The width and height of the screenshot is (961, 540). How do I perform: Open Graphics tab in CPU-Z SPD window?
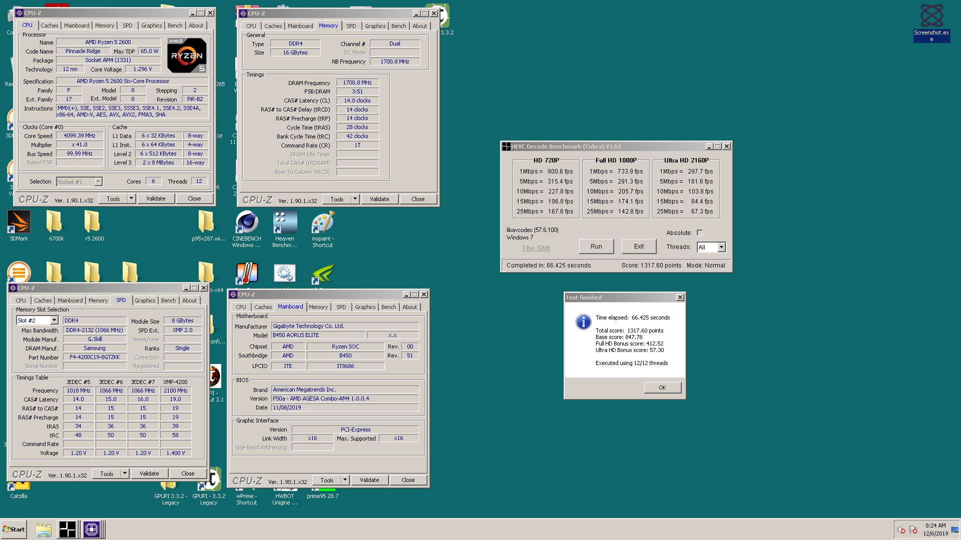click(145, 300)
